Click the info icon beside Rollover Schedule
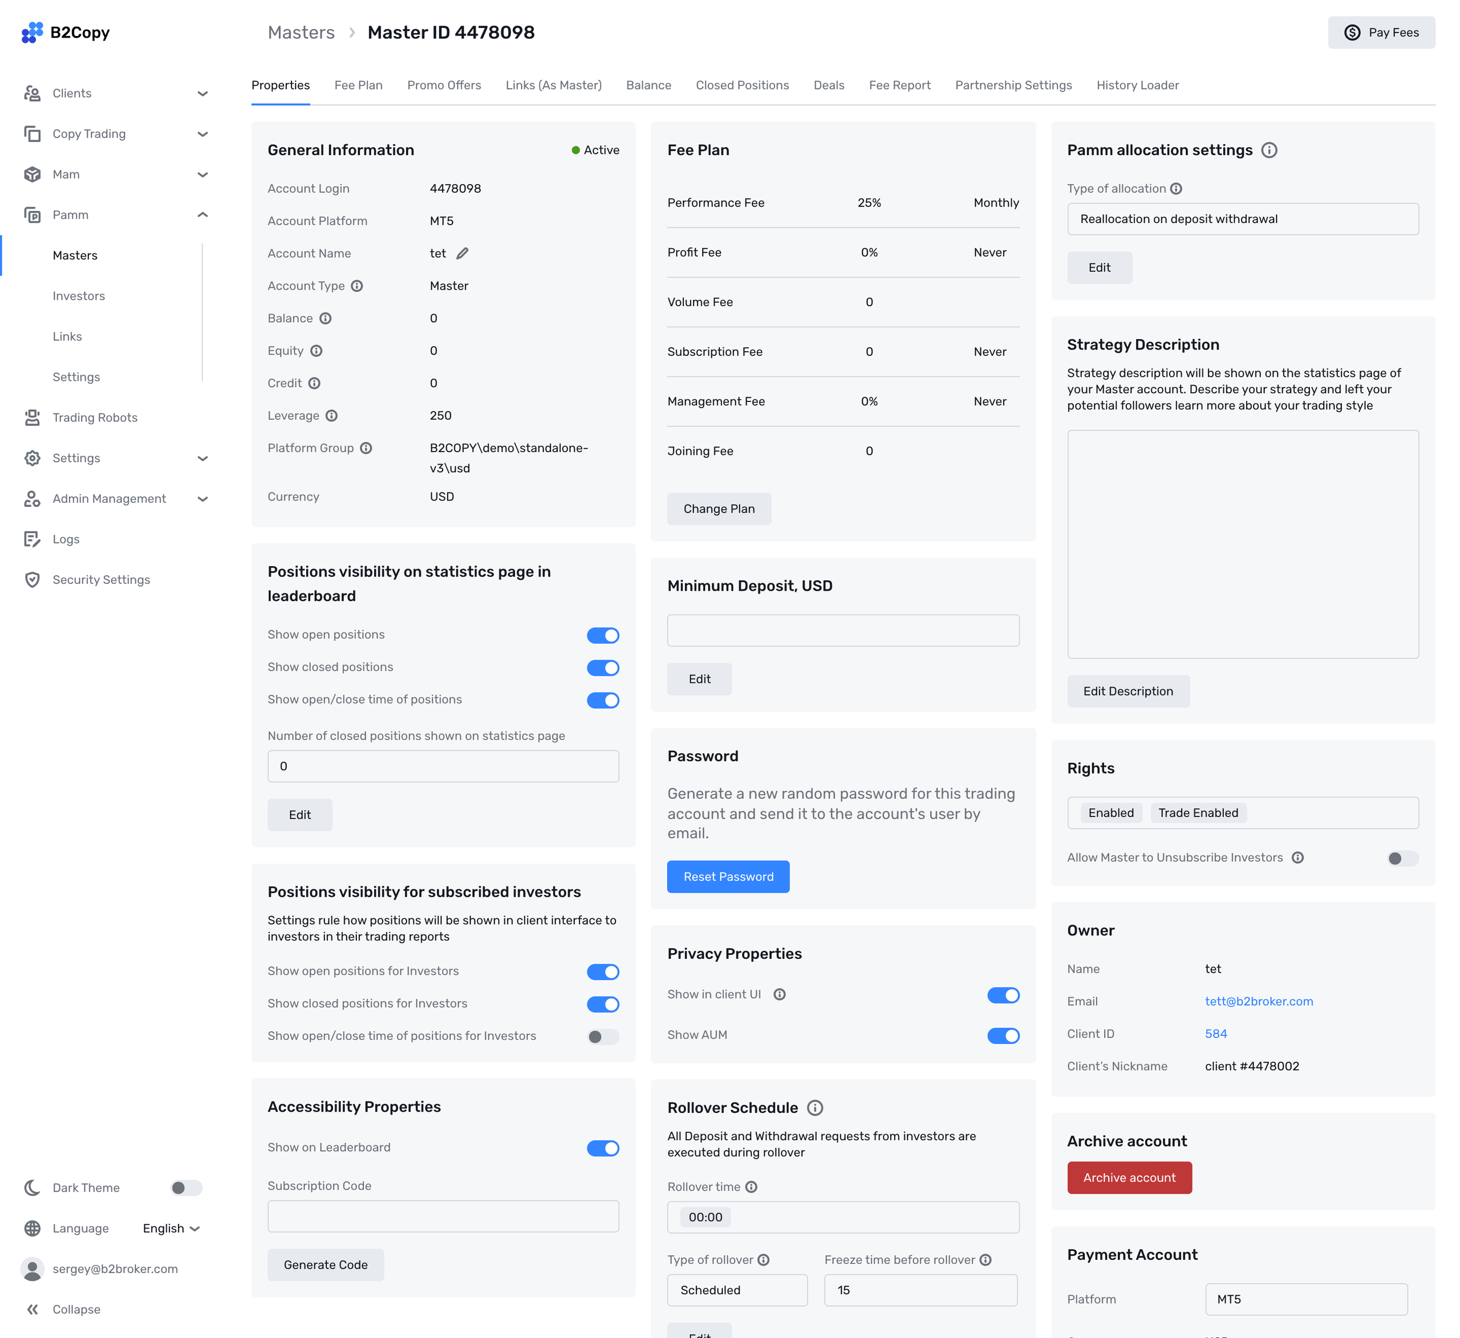The image size is (1460, 1338). click(816, 1108)
